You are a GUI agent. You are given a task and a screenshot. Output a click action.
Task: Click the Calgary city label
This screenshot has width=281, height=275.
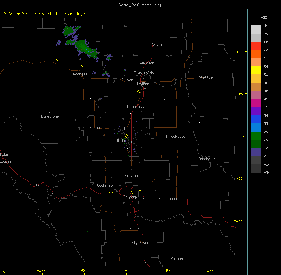point(130,197)
